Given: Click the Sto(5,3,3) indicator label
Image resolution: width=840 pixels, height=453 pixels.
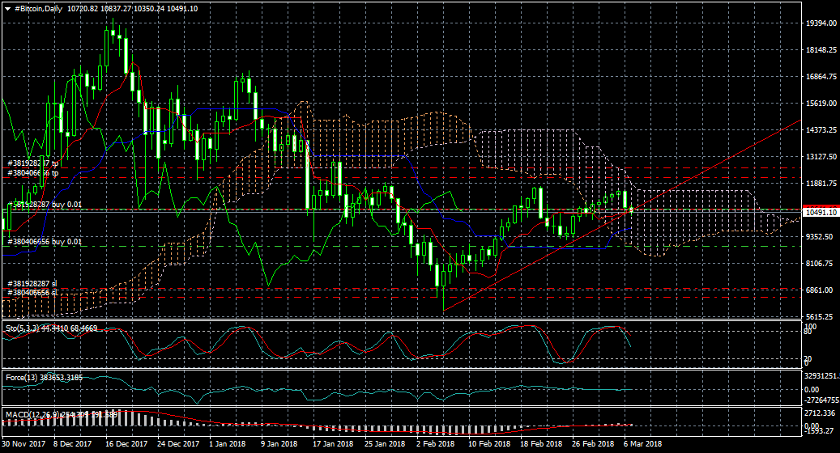Looking at the screenshot, I should coord(23,329).
